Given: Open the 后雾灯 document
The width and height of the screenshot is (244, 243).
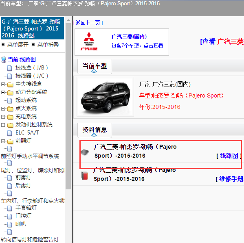Looking at the screenshot, I should coord(23,185).
